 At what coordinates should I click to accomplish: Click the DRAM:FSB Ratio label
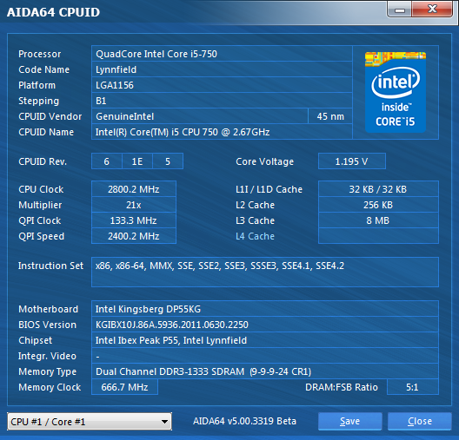point(342,387)
